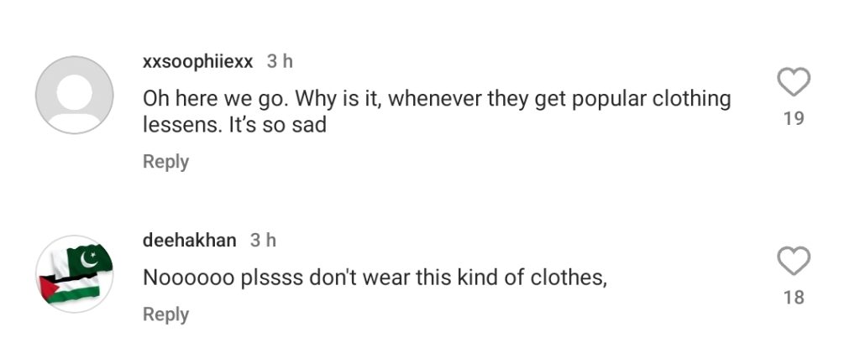The width and height of the screenshot is (860, 358).
Task: Click the 3 h timestamp beside xxsoophiiexx
Action: coord(280,62)
